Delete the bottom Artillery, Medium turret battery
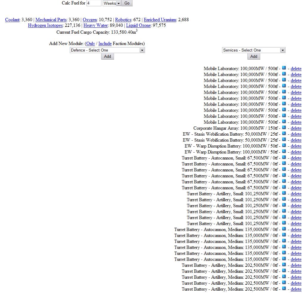Screen dimensions: 302x293 (296, 289)
